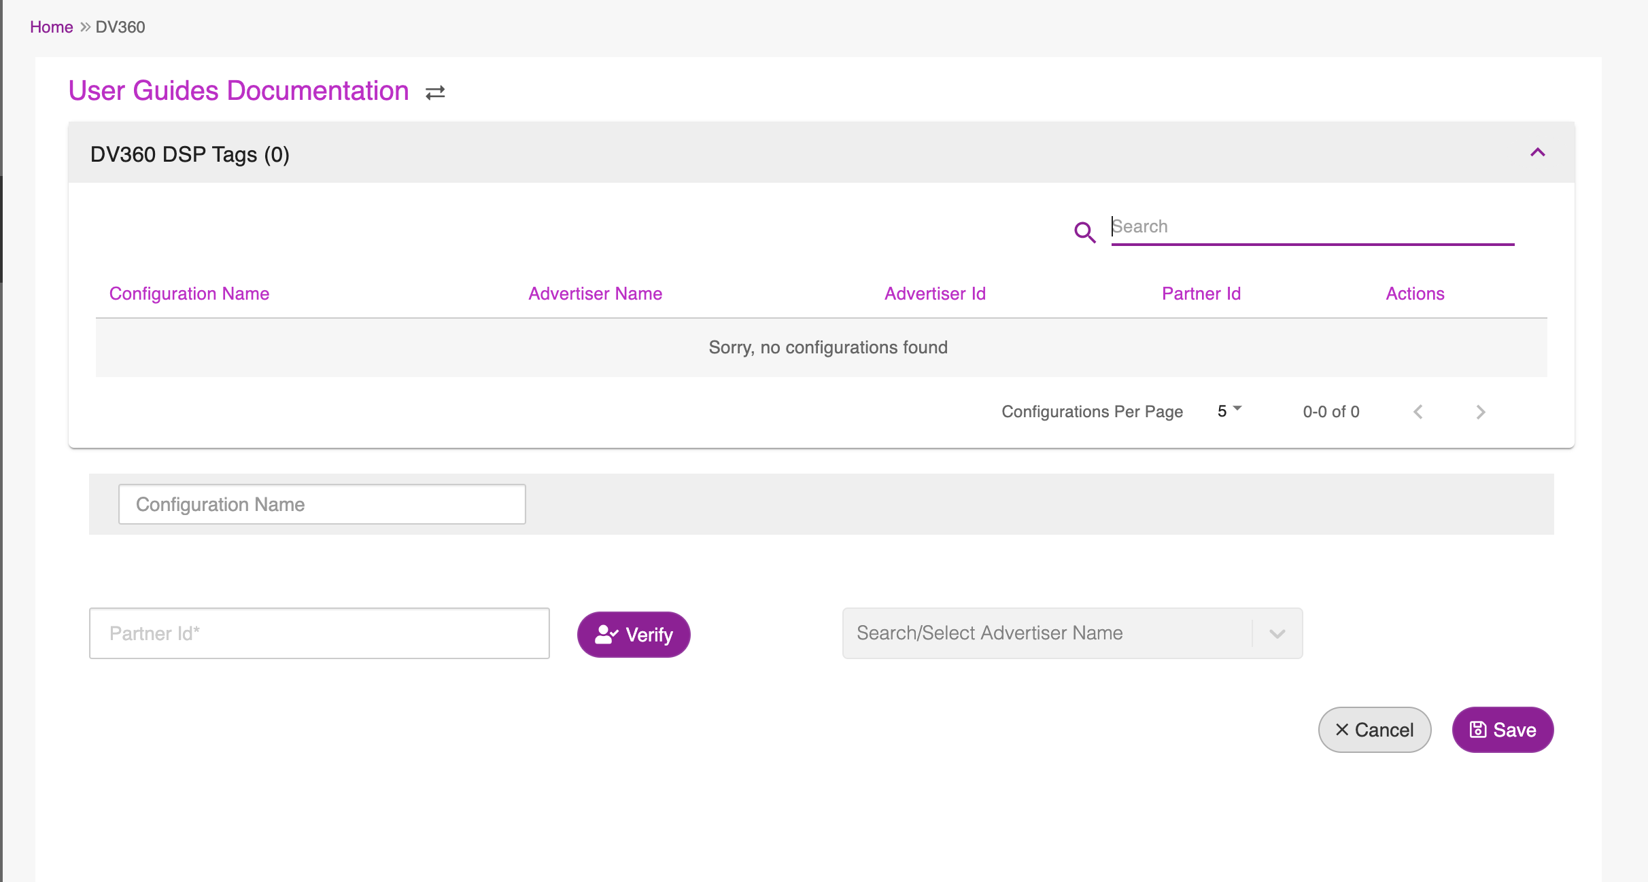1648x882 pixels.
Task: Collapse the DV360 DSP Tags panel chevron
Action: [x=1538, y=153]
